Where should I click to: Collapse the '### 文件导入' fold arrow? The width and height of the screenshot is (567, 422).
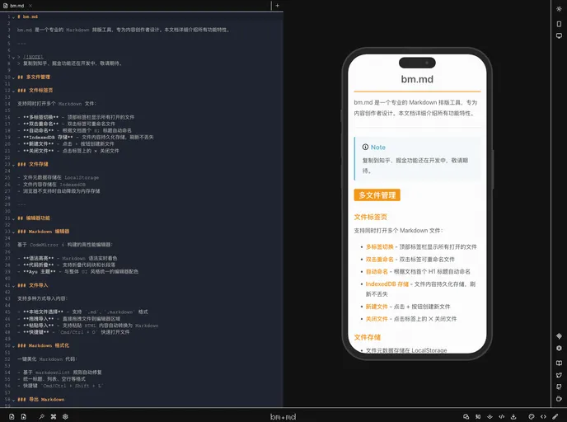tap(13, 285)
